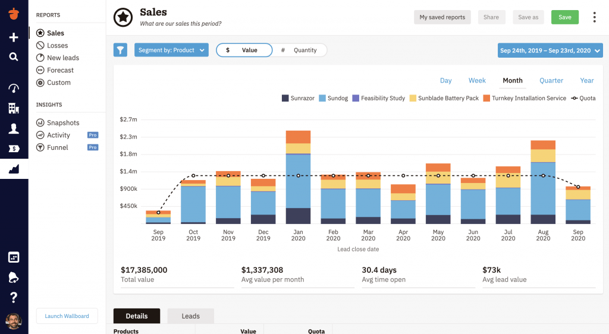Toggle Sundog series in the chart legend
The image size is (609, 334).
[x=334, y=98]
